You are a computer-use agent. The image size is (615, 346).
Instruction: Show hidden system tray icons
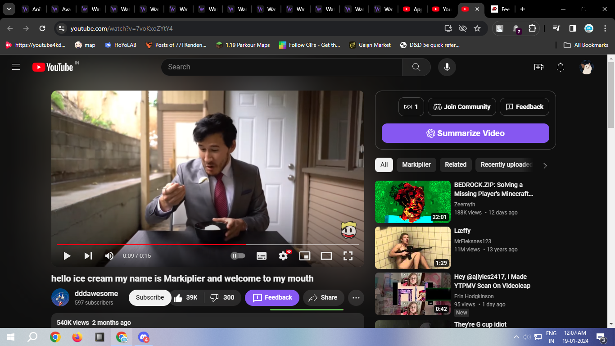tap(516, 337)
